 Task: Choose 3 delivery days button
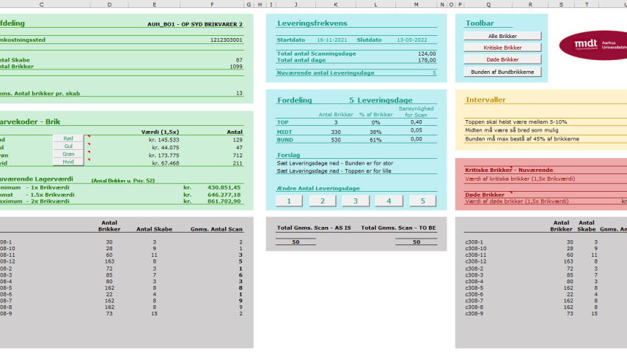[x=356, y=201]
